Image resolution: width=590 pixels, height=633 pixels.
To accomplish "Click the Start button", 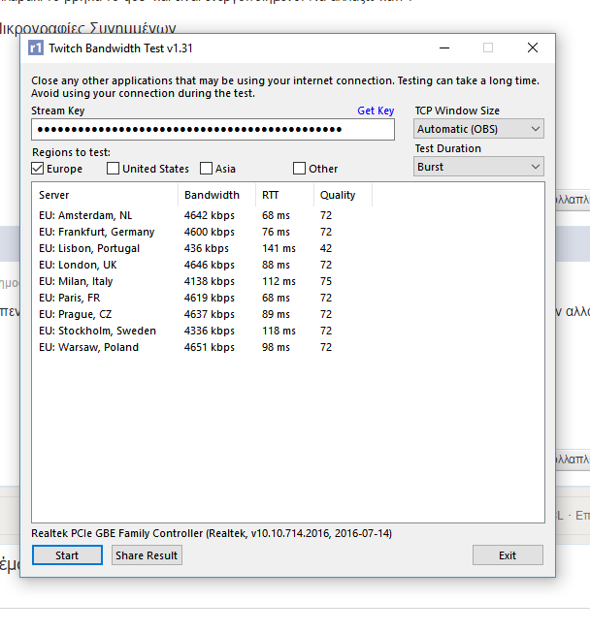I will tap(67, 555).
